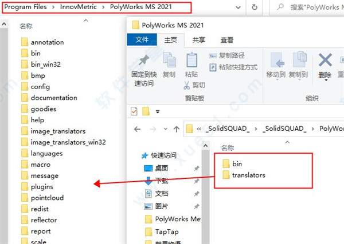344x244 pixels.
Task: Click the 粘贴快捷方式 button
Action: (233, 67)
